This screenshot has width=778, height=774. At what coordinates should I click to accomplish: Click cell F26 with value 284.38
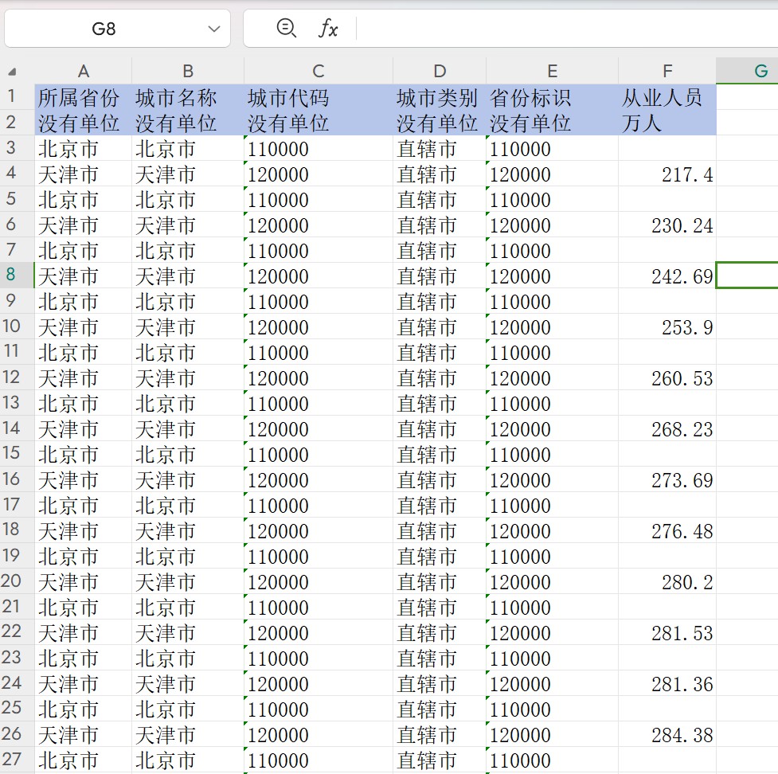coord(666,735)
